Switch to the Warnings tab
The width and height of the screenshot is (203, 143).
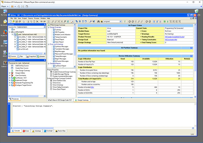[x=37, y=131]
